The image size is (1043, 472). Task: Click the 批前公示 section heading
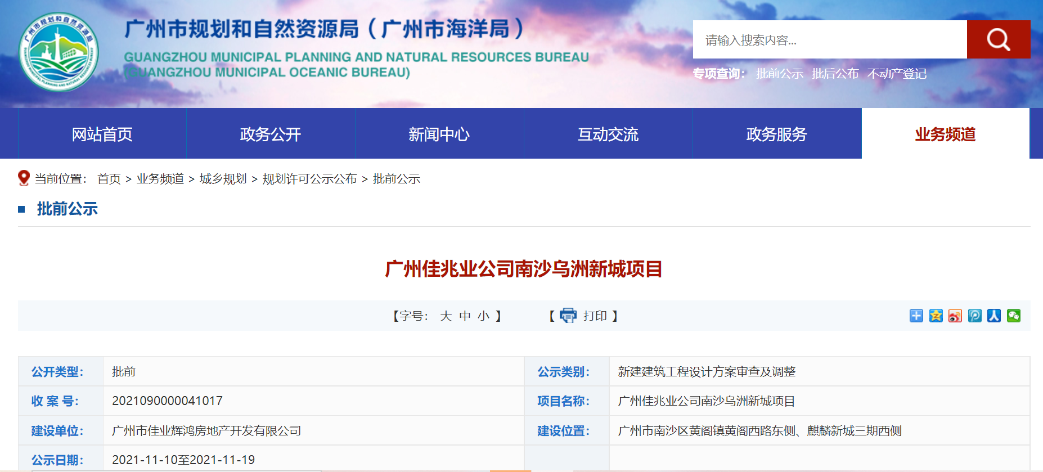[68, 209]
